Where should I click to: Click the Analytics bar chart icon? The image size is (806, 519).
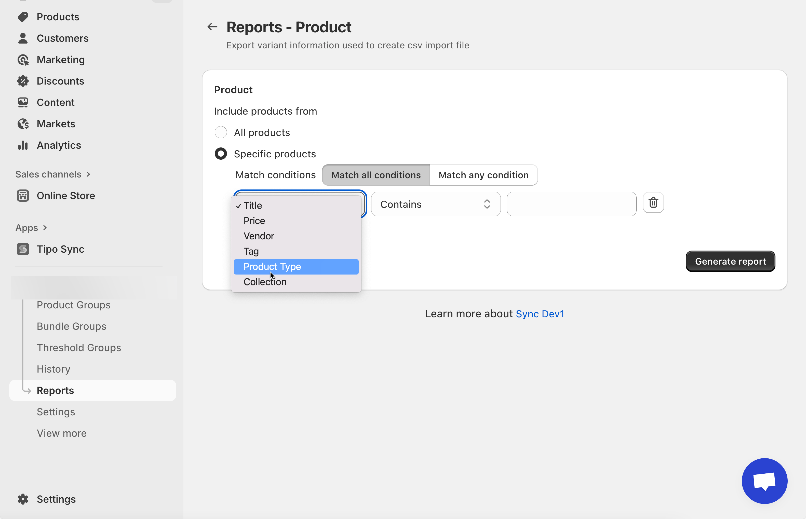click(x=23, y=145)
